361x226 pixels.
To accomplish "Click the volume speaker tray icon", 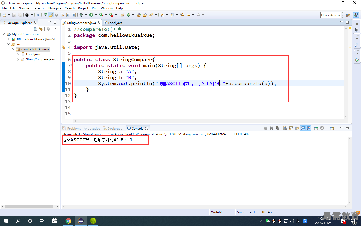I will [292, 221].
